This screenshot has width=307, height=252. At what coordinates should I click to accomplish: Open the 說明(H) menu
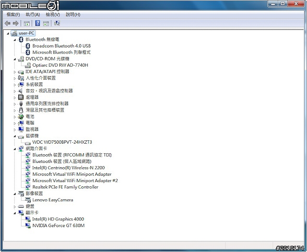coord(73,14)
